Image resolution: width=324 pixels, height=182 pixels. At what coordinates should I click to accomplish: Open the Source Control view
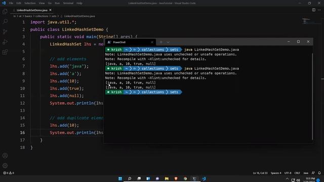[x=5, y=31]
